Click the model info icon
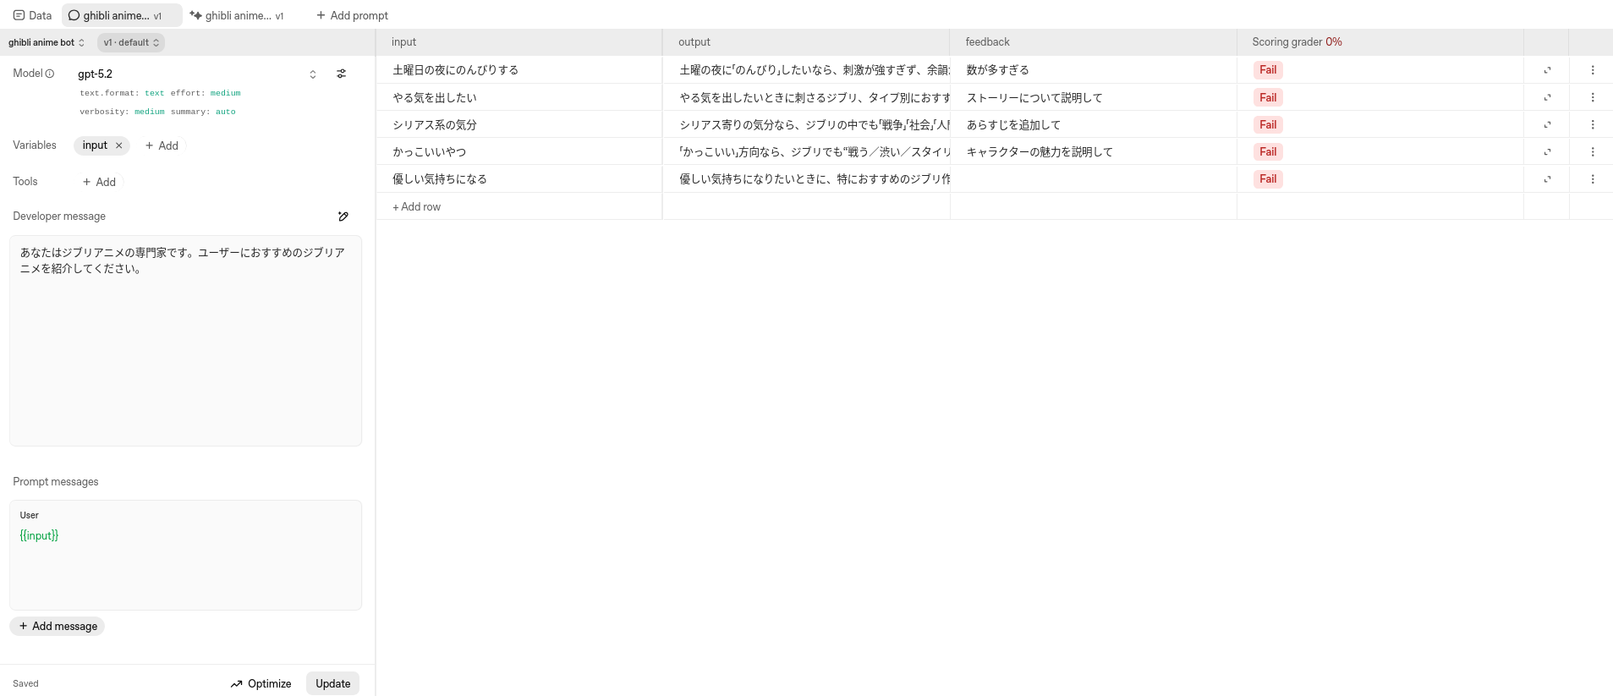Viewport: 1613px width, 696px height. pos(50,74)
